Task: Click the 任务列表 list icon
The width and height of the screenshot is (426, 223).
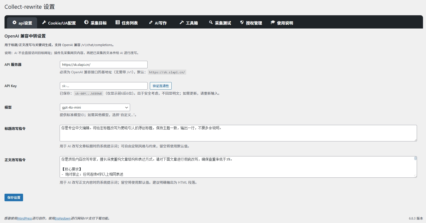Action: coord(118,23)
